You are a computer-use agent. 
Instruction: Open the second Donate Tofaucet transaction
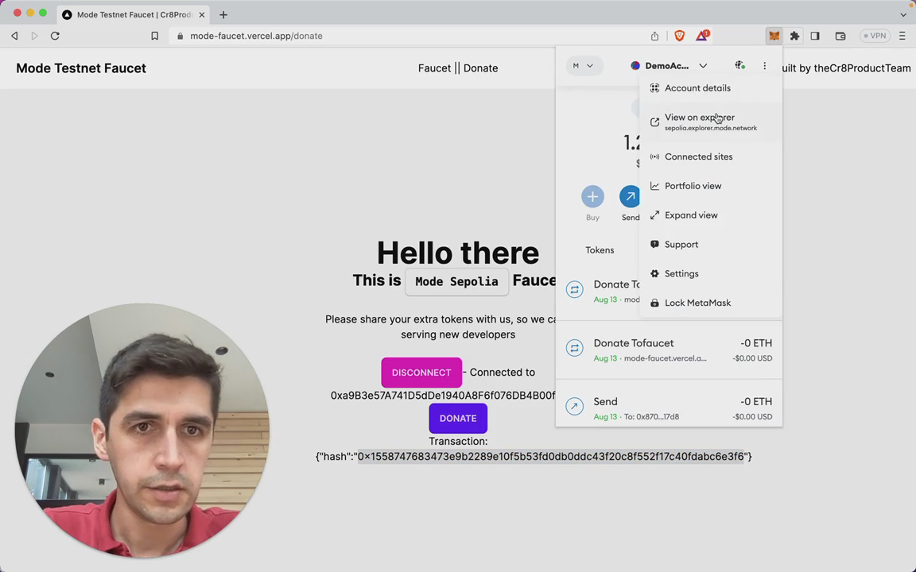pos(669,350)
